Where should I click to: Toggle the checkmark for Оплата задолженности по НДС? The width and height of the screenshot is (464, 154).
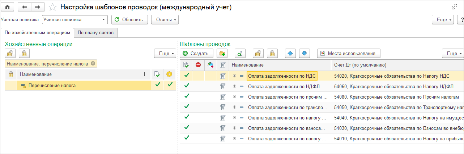tap(187, 76)
